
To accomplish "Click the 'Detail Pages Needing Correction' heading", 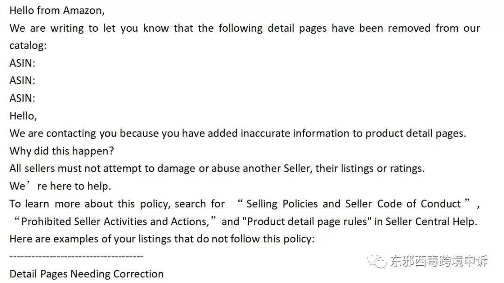I will pos(86,274).
